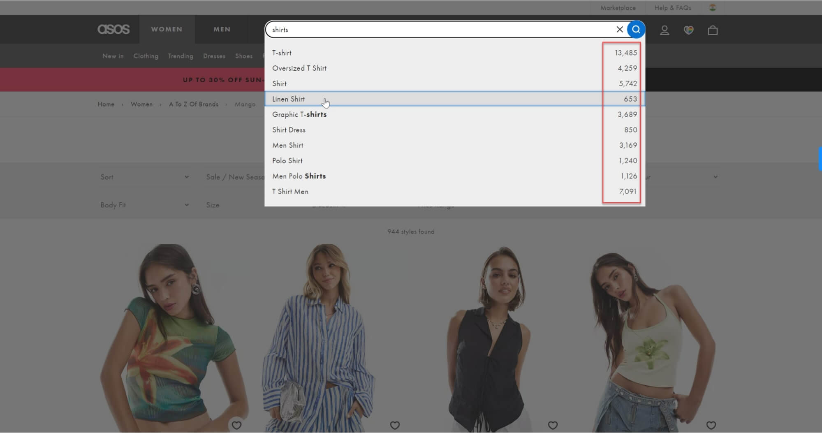Image resolution: width=822 pixels, height=433 pixels.
Task: Open the Pride heart saved items icon
Action: pos(689,30)
